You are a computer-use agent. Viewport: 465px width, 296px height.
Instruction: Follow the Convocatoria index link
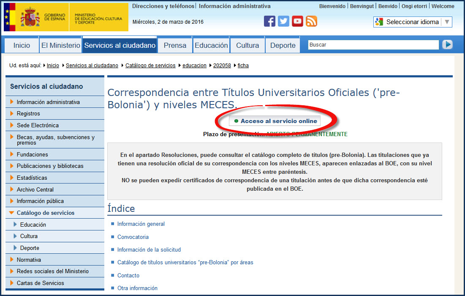tap(133, 237)
